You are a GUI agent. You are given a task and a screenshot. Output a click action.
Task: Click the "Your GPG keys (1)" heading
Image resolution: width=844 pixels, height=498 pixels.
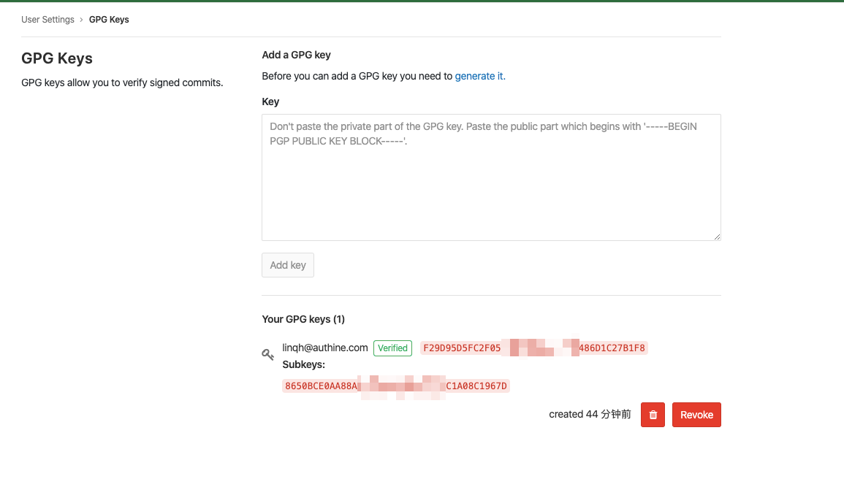(303, 319)
